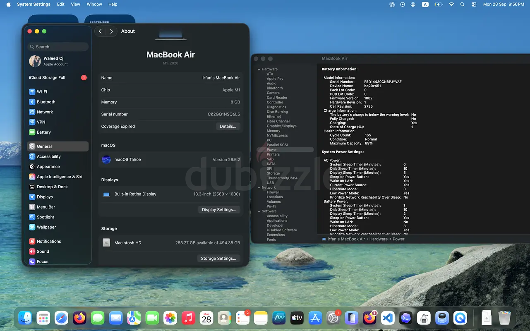The width and height of the screenshot is (530, 331).
Task: Open Notifications settings in the sidebar
Action: (58, 241)
